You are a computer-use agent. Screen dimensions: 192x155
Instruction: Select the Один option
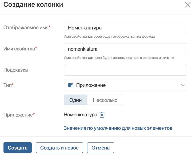pos(75,100)
